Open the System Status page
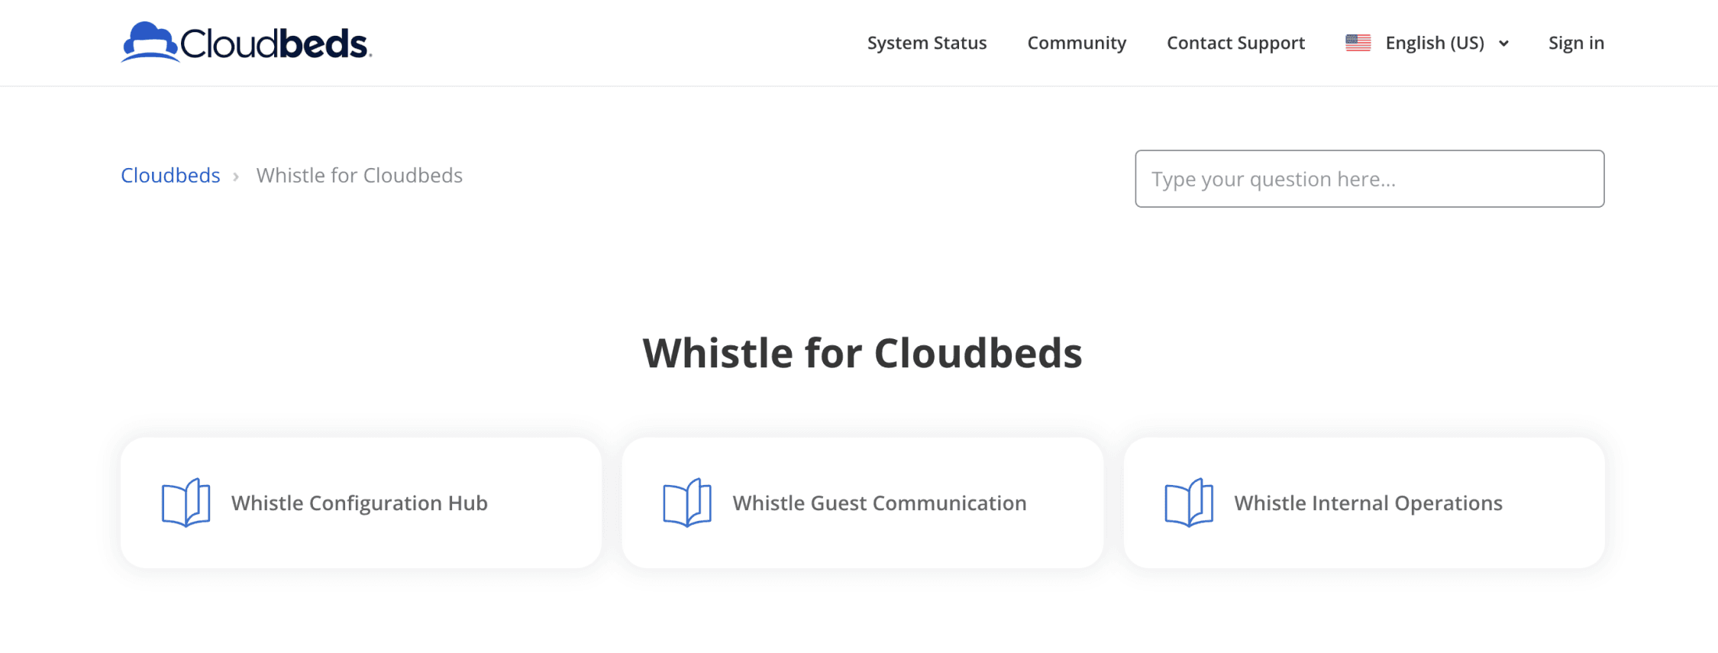 click(927, 43)
